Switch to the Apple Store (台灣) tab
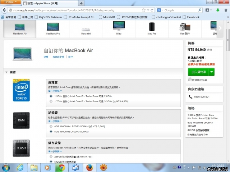This screenshot has height=172, width=230. [x=50, y=3]
